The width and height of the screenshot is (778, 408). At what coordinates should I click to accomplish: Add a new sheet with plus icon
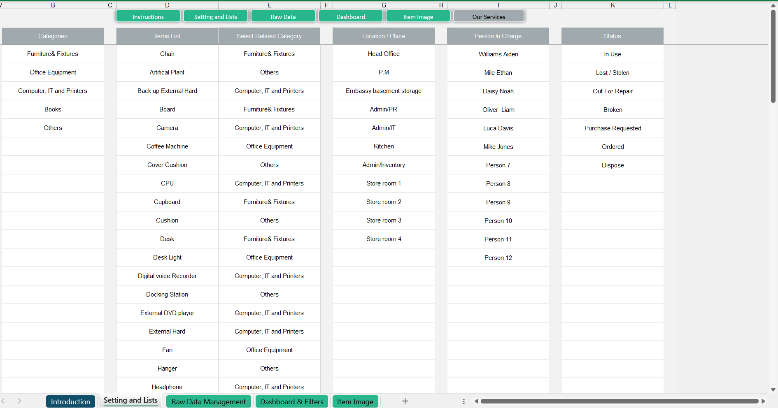click(405, 401)
